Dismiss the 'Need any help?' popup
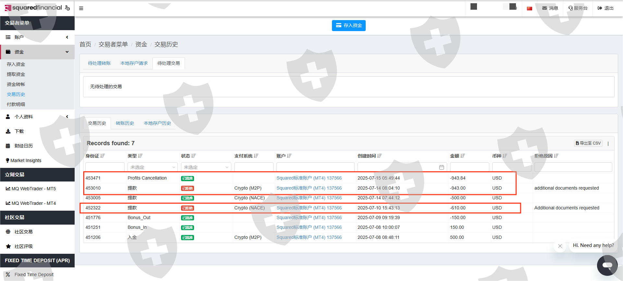Screen dimensions: 623x281 point(560,246)
